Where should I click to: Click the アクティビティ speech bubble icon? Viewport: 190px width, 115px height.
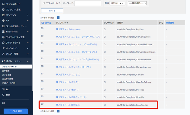click(x=3, y=43)
